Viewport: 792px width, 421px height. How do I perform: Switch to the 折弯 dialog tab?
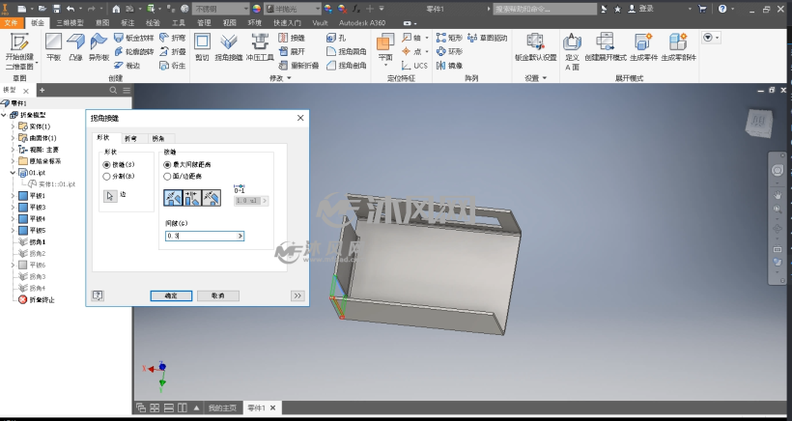pyautogui.click(x=130, y=138)
